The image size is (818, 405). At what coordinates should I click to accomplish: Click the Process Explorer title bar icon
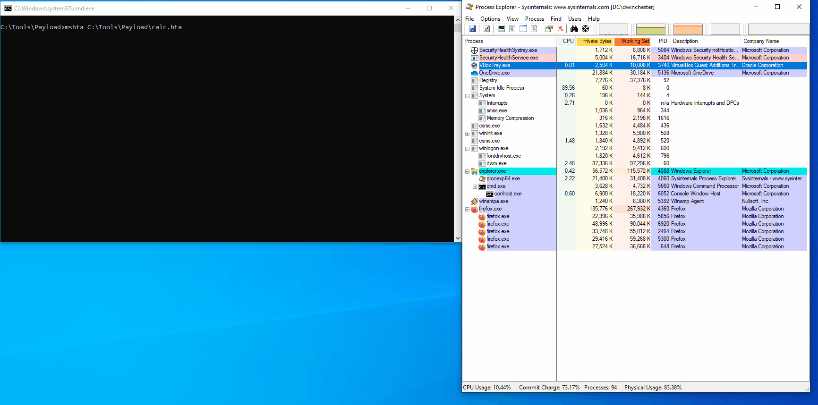point(469,7)
